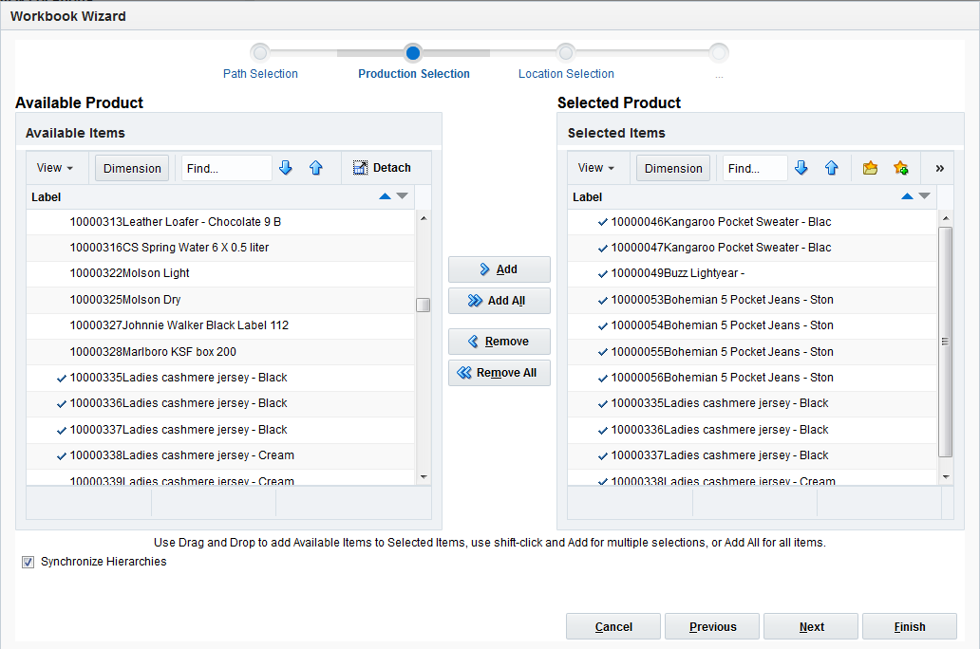Show more toolbar options via double chevron
Screen dimensions: 980x649
(x=939, y=169)
